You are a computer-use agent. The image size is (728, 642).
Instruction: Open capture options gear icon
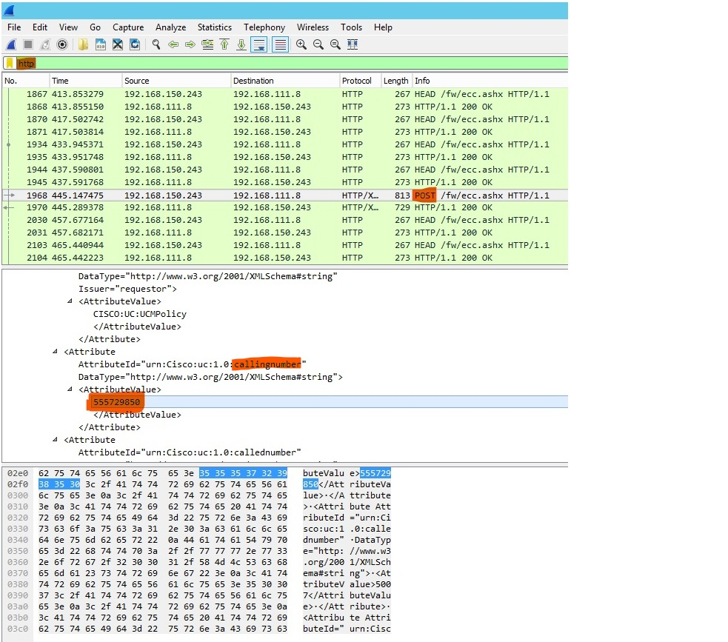click(x=62, y=44)
